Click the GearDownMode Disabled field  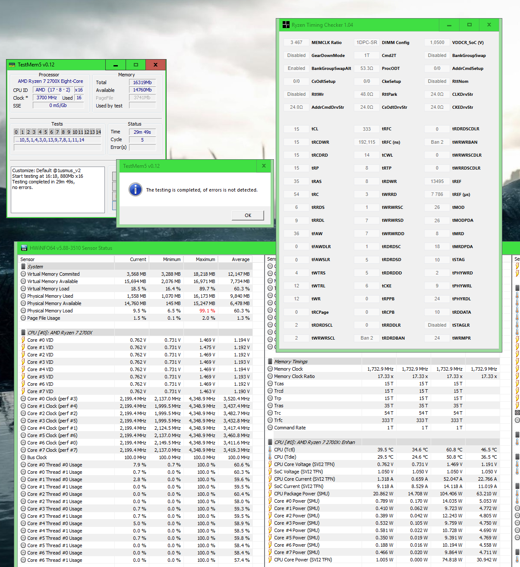pos(296,55)
